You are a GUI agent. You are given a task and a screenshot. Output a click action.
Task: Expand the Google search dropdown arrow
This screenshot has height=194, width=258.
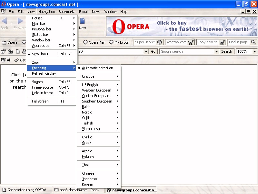pos(216,52)
